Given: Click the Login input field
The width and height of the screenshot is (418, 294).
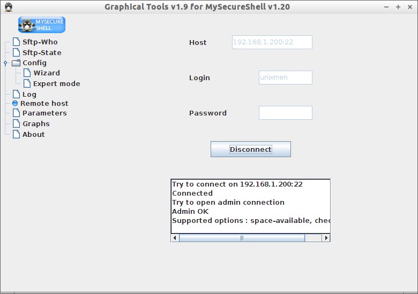Looking at the screenshot, I should [285, 78].
